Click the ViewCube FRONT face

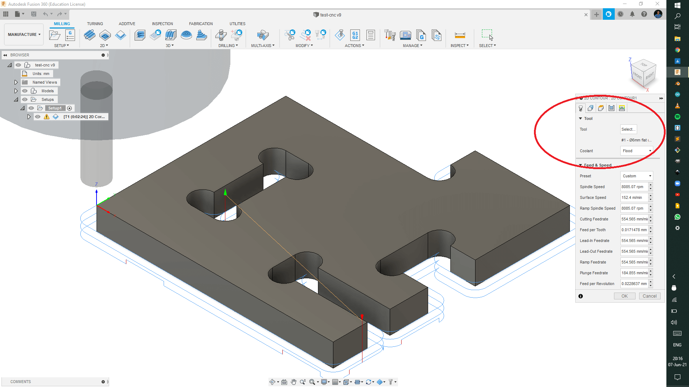(637, 75)
